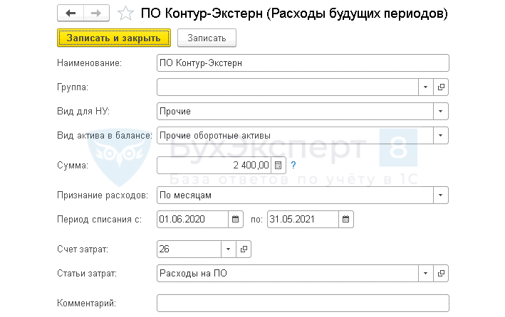Click the Счет затрат field with 26
Viewport: 505px width, 317px height.
(189, 249)
